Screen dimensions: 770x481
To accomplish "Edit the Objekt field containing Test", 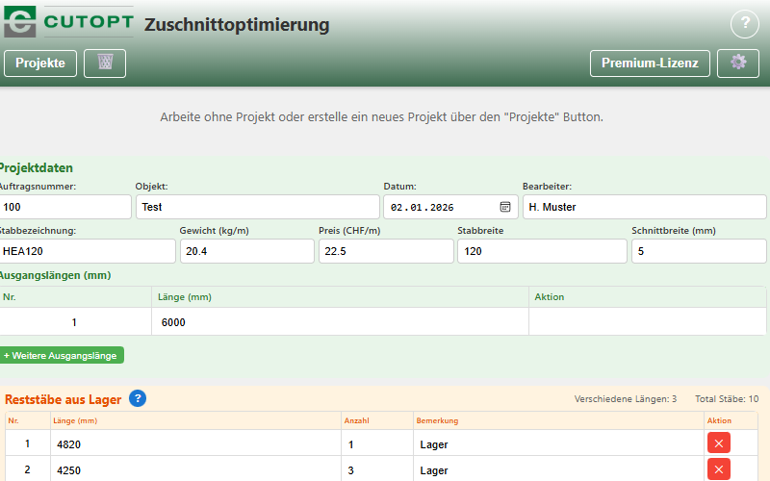I will pyautogui.click(x=257, y=207).
